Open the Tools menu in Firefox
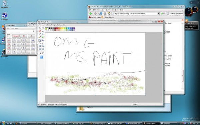The height and width of the screenshot is (125, 200). (x=117, y=10)
